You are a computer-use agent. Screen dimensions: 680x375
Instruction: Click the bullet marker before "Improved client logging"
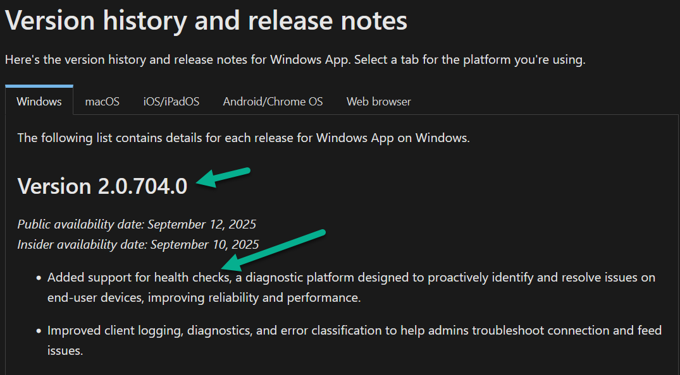(x=39, y=331)
